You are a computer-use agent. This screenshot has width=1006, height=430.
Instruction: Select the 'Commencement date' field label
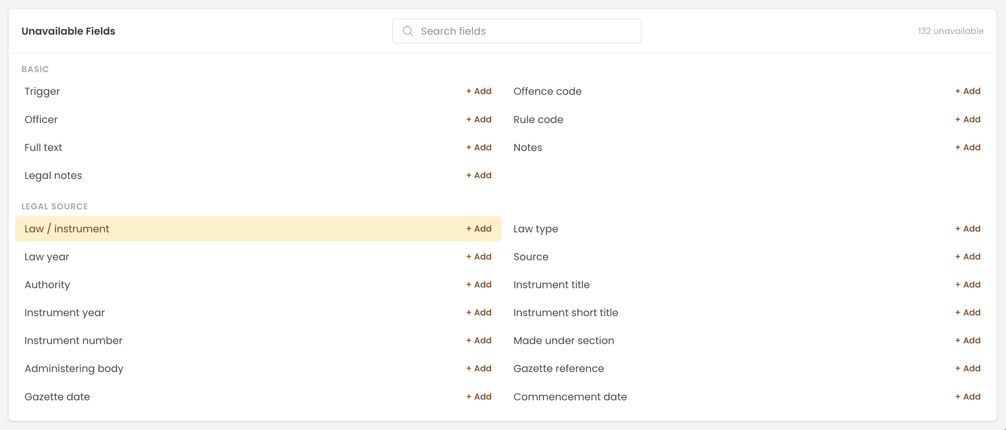[x=570, y=396]
